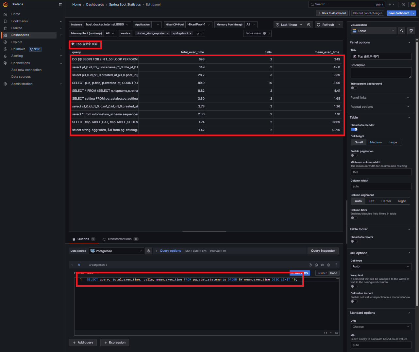Enable Wrap text switch

coord(354,286)
